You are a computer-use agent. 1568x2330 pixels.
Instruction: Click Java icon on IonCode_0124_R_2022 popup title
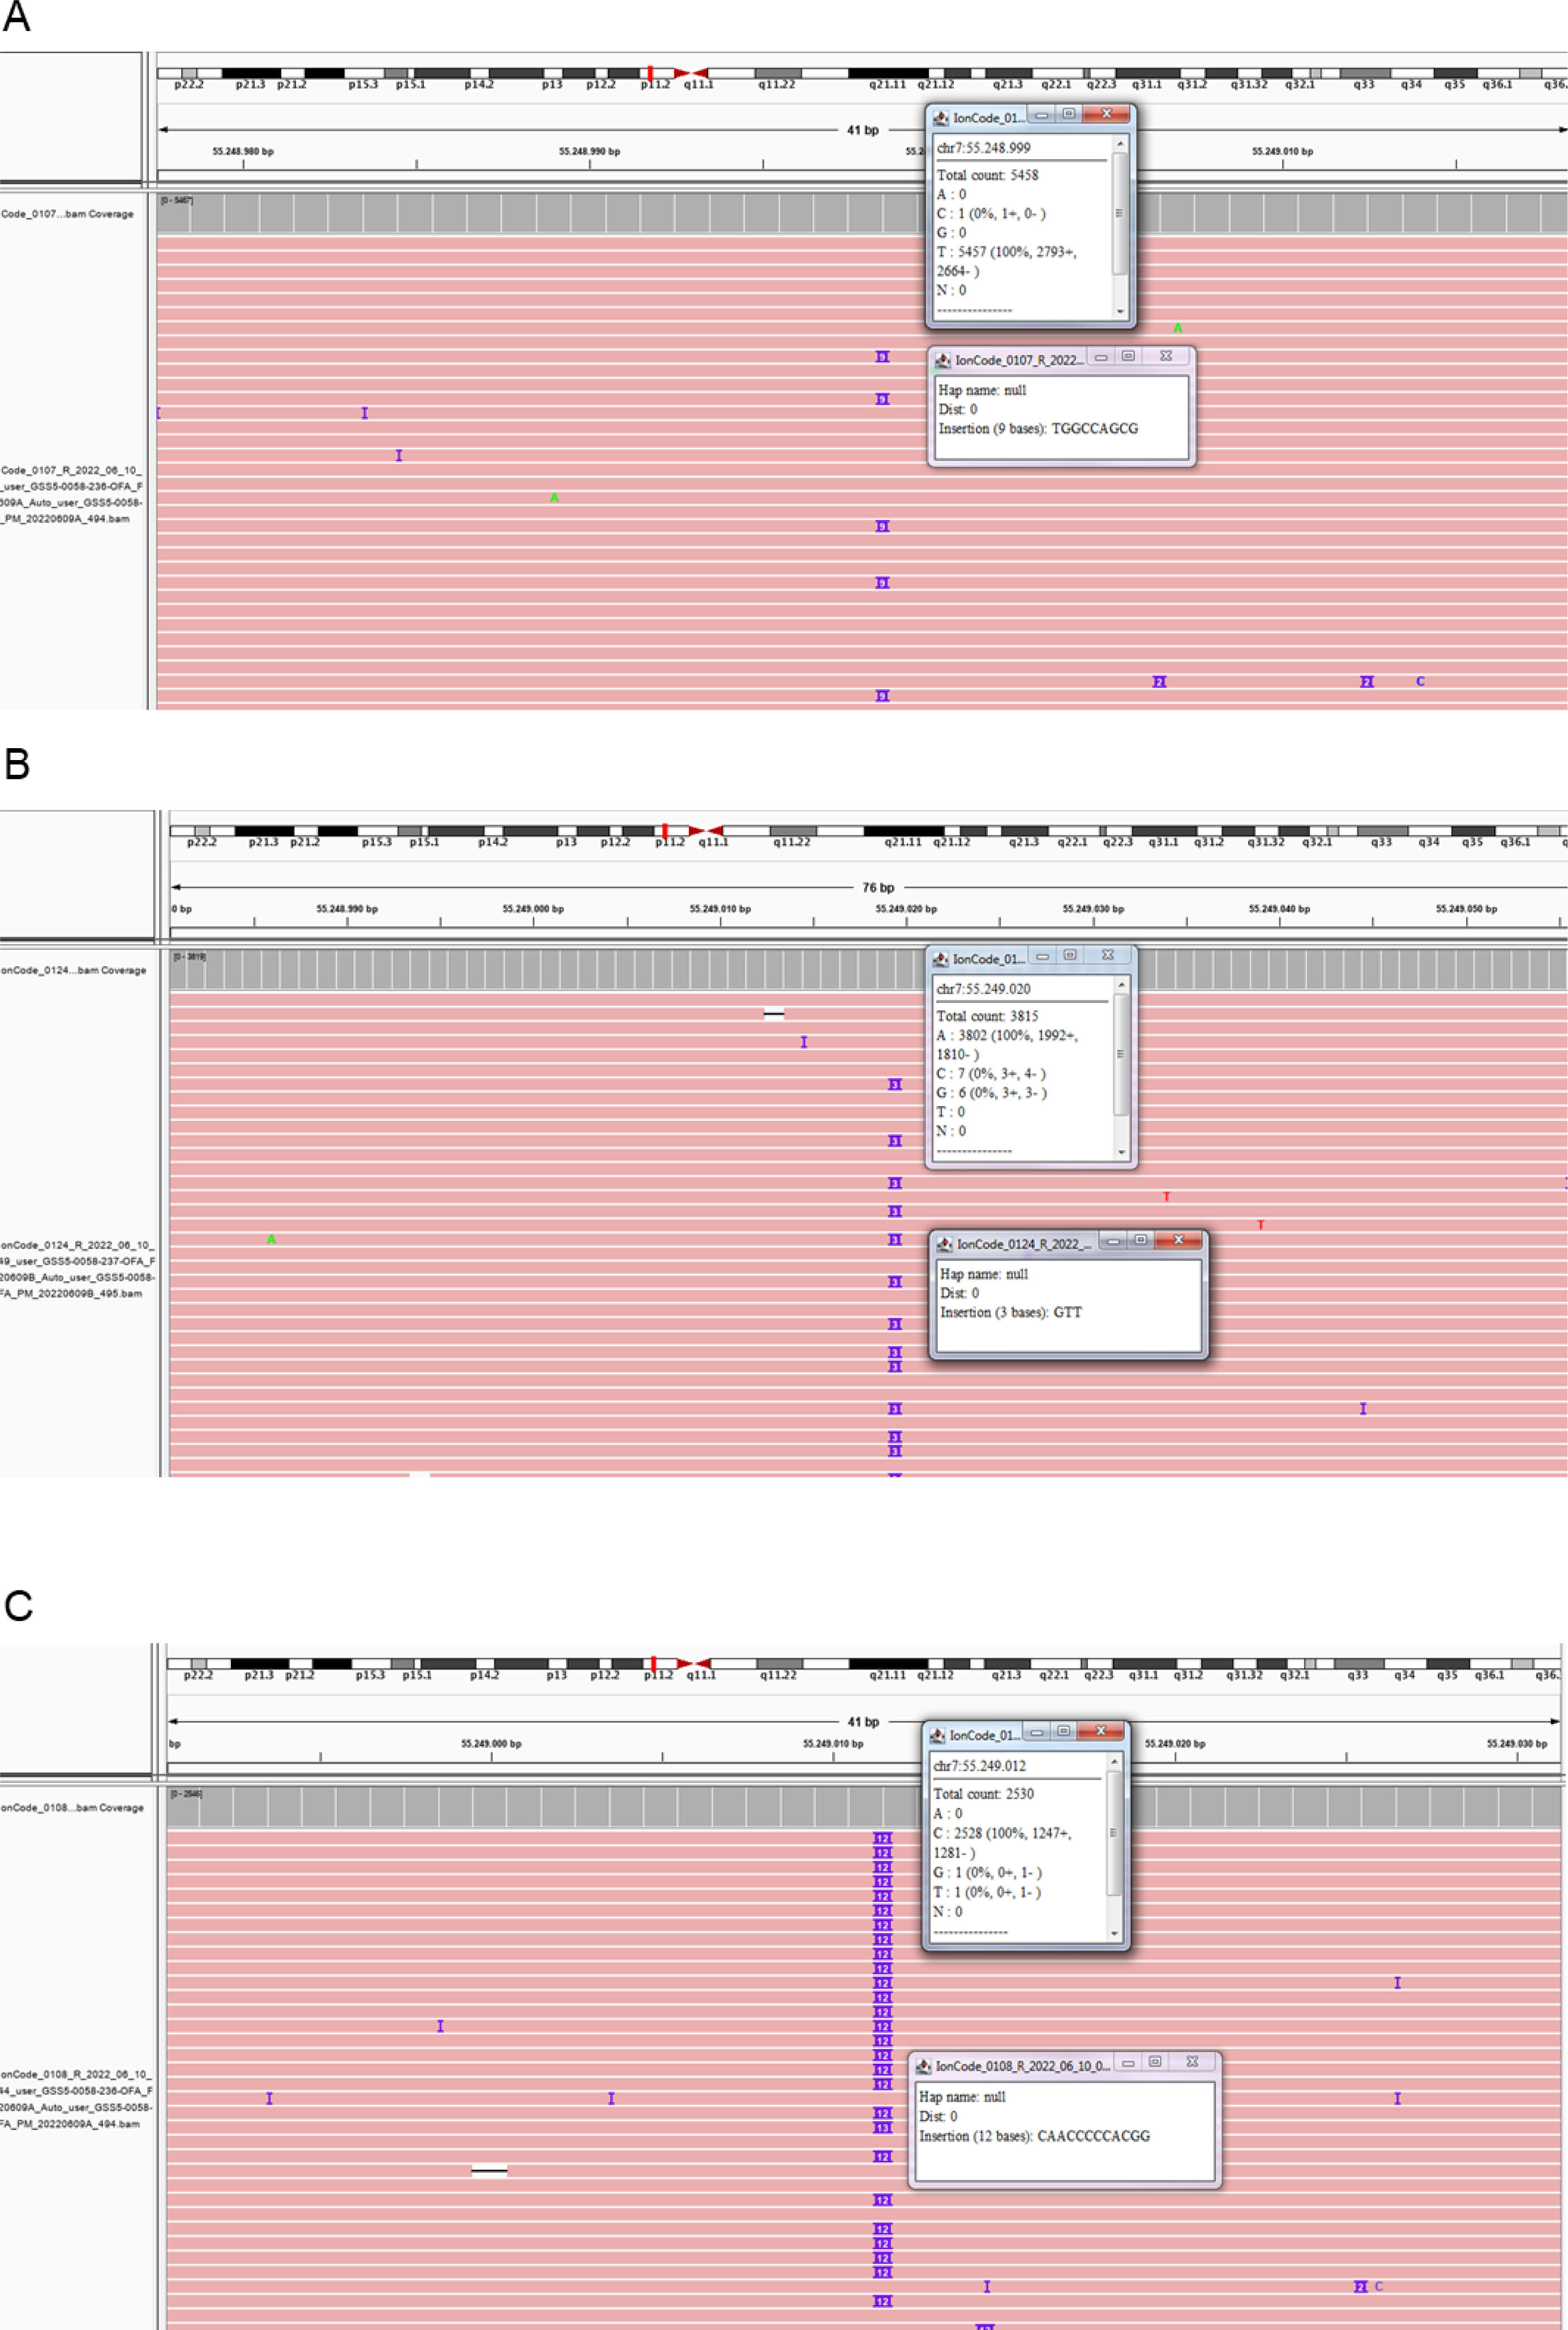tap(944, 1244)
